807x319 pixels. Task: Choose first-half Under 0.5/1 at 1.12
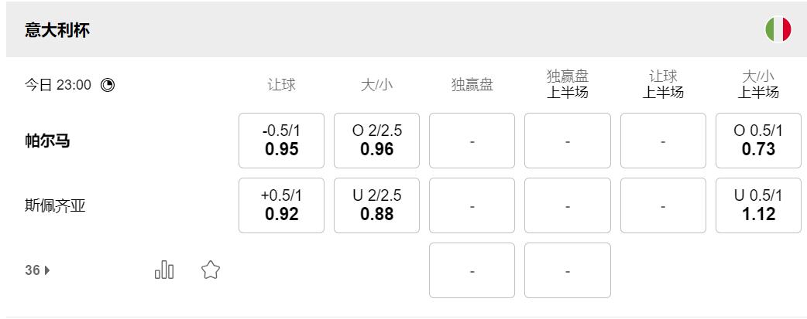point(758,205)
